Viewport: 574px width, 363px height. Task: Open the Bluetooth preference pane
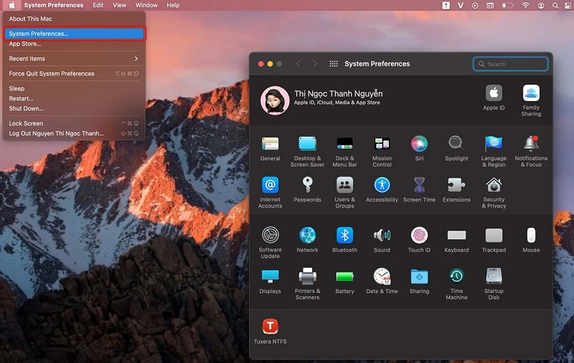pyautogui.click(x=344, y=240)
